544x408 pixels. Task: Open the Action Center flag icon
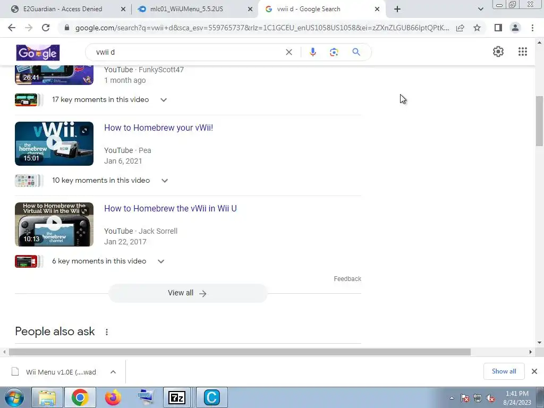pos(464,398)
